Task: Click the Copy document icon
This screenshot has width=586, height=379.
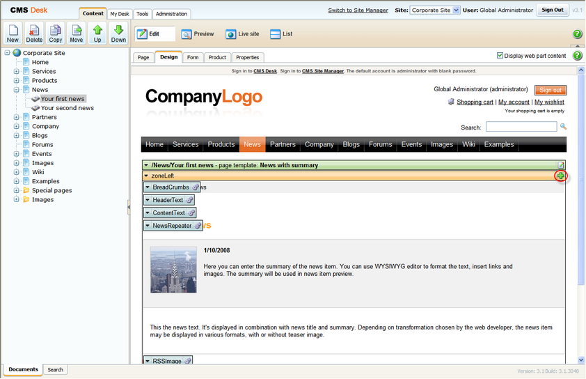Action: tap(55, 33)
